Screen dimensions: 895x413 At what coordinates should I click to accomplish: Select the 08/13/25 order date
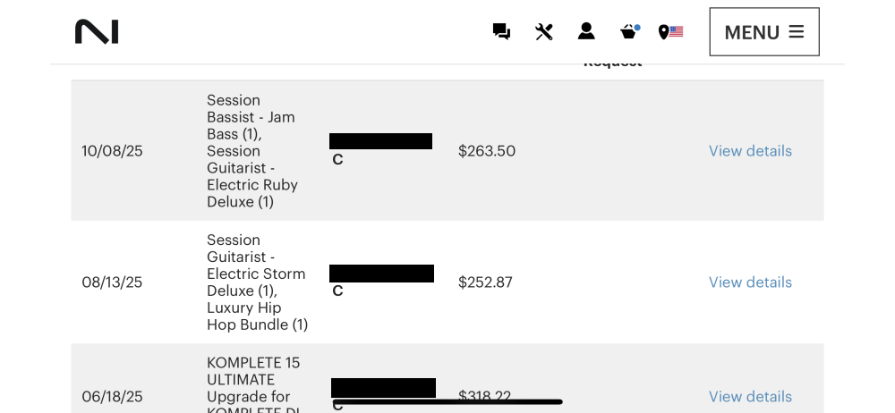point(112,282)
